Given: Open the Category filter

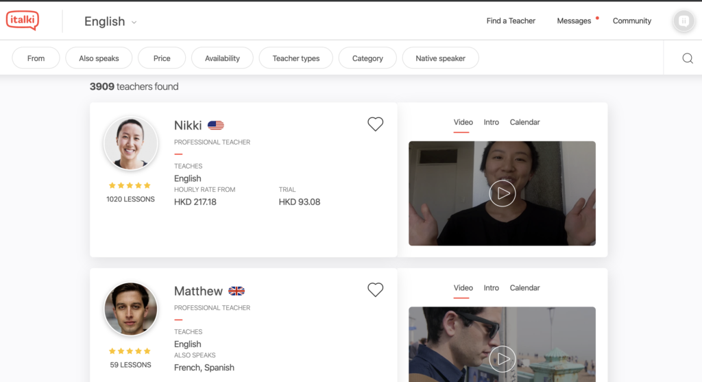Looking at the screenshot, I should (x=367, y=58).
